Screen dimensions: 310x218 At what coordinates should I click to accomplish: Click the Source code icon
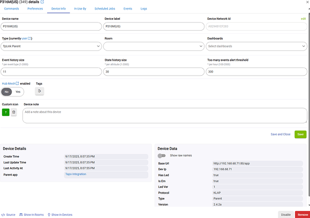pyautogui.click(x=3, y=215)
